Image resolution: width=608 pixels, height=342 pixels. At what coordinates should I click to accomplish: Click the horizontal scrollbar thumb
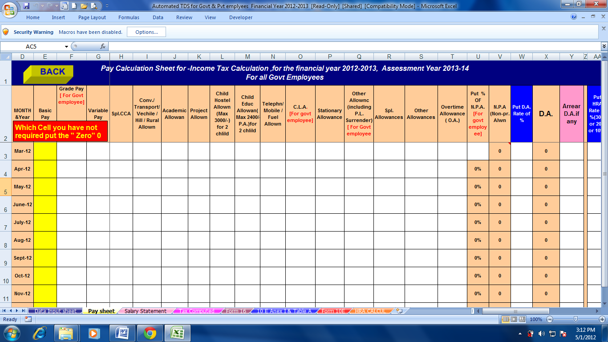point(515,311)
